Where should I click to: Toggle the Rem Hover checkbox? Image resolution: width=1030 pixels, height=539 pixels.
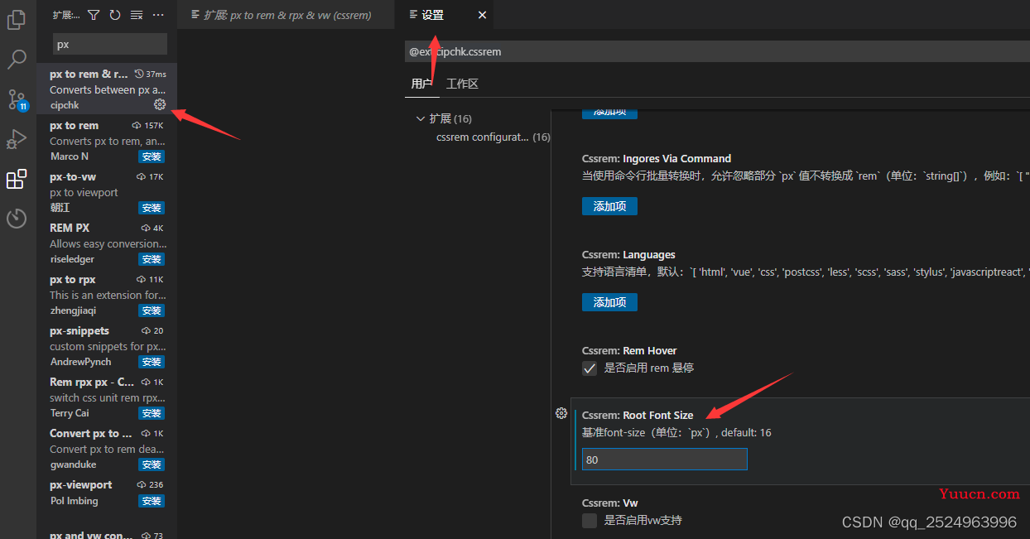click(590, 368)
